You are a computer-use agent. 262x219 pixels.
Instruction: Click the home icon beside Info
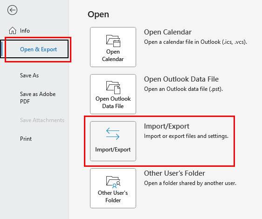(13, 31)
